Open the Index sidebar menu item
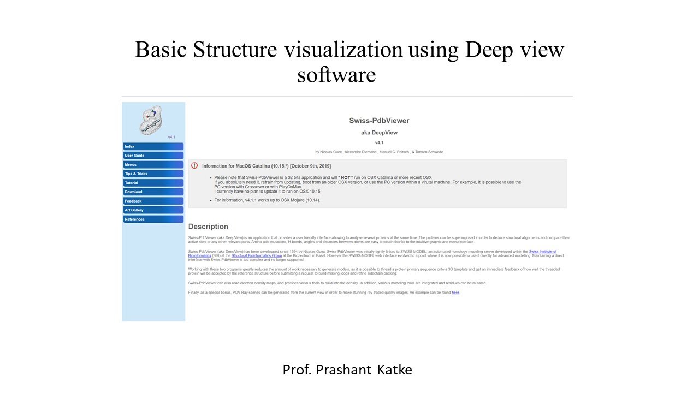The width and height of the screenshot is (699, 393). [x=153, y=146]
